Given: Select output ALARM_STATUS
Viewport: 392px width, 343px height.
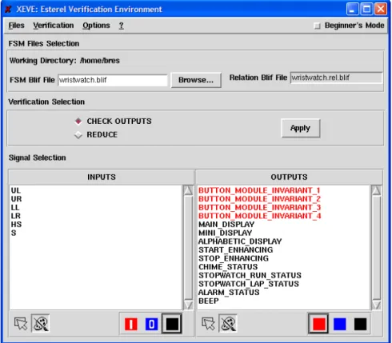Looking at the screenshot, I should (229, 293).
